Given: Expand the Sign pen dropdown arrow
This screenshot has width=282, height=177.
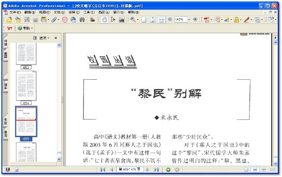Looking at the screenshot, I should pyautogui.click(x=251, y=20).
